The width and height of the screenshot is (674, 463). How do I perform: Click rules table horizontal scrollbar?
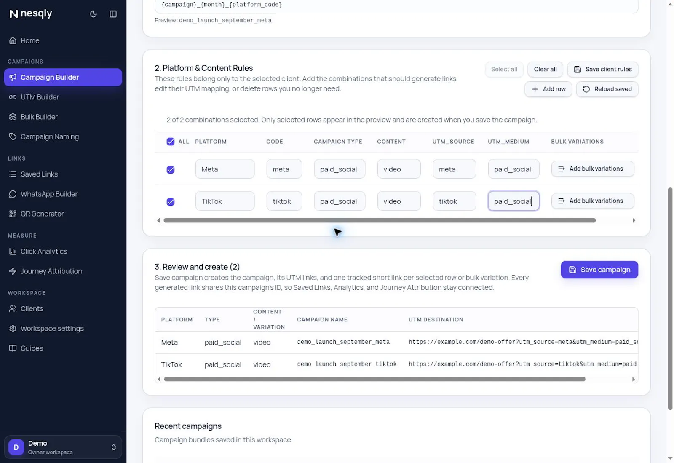[x=379, y=220]
